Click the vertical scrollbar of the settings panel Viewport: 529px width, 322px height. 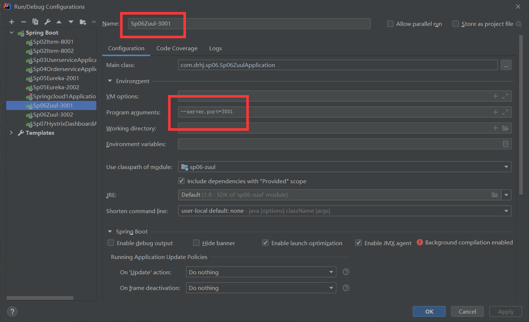coord(521,115)
